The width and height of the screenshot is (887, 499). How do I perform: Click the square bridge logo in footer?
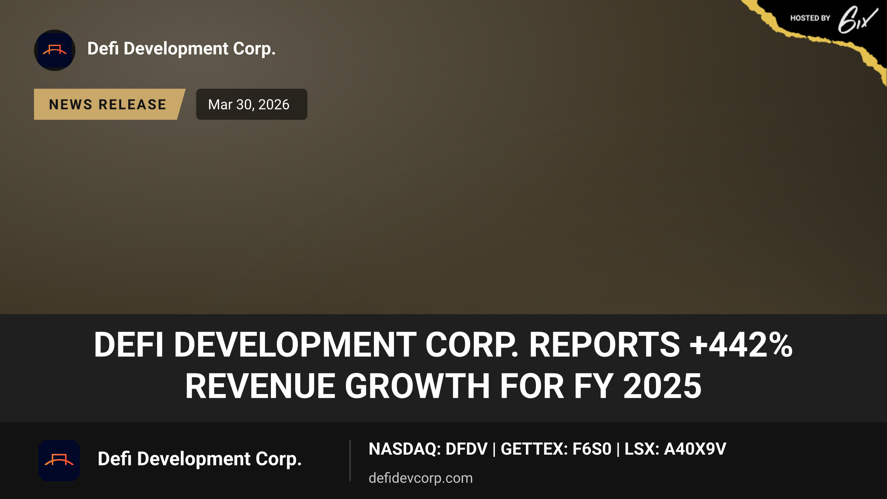coord(59,461)
